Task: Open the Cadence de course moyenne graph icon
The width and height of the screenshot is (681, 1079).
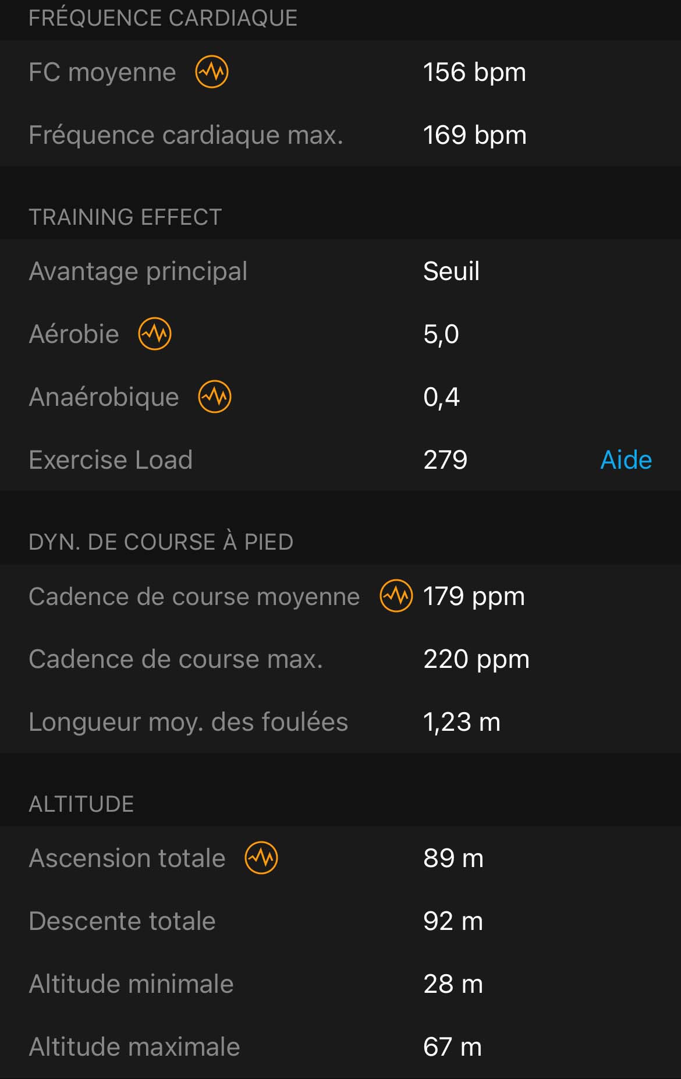Action: point(396,596)
